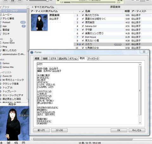Confirm the dialog with OK
152x144 pixels.
click(x=119, y=130)
